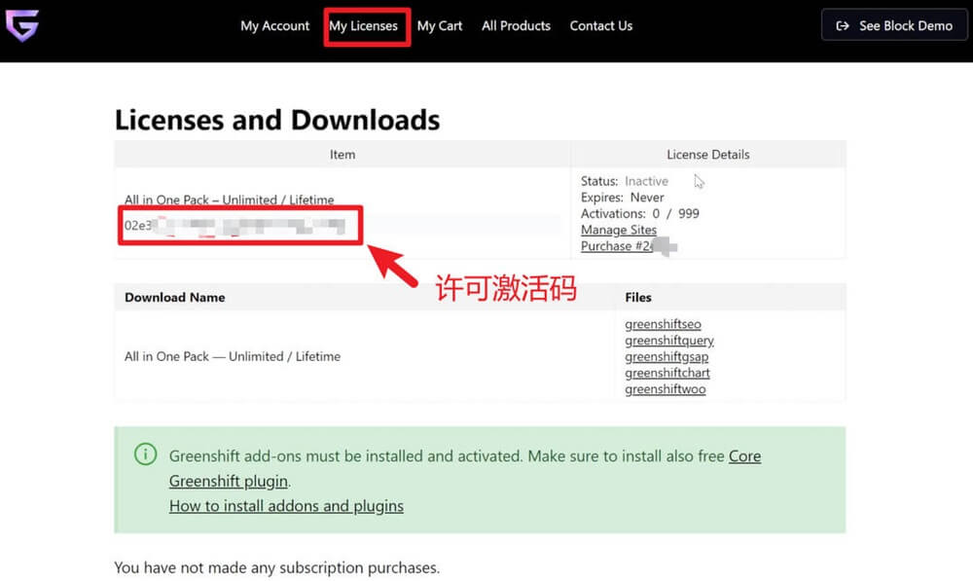The height and width of the screenshot is (581, 973).
Task: Click the Licenses and Downloads heading
Action: (x=276, y=120)
